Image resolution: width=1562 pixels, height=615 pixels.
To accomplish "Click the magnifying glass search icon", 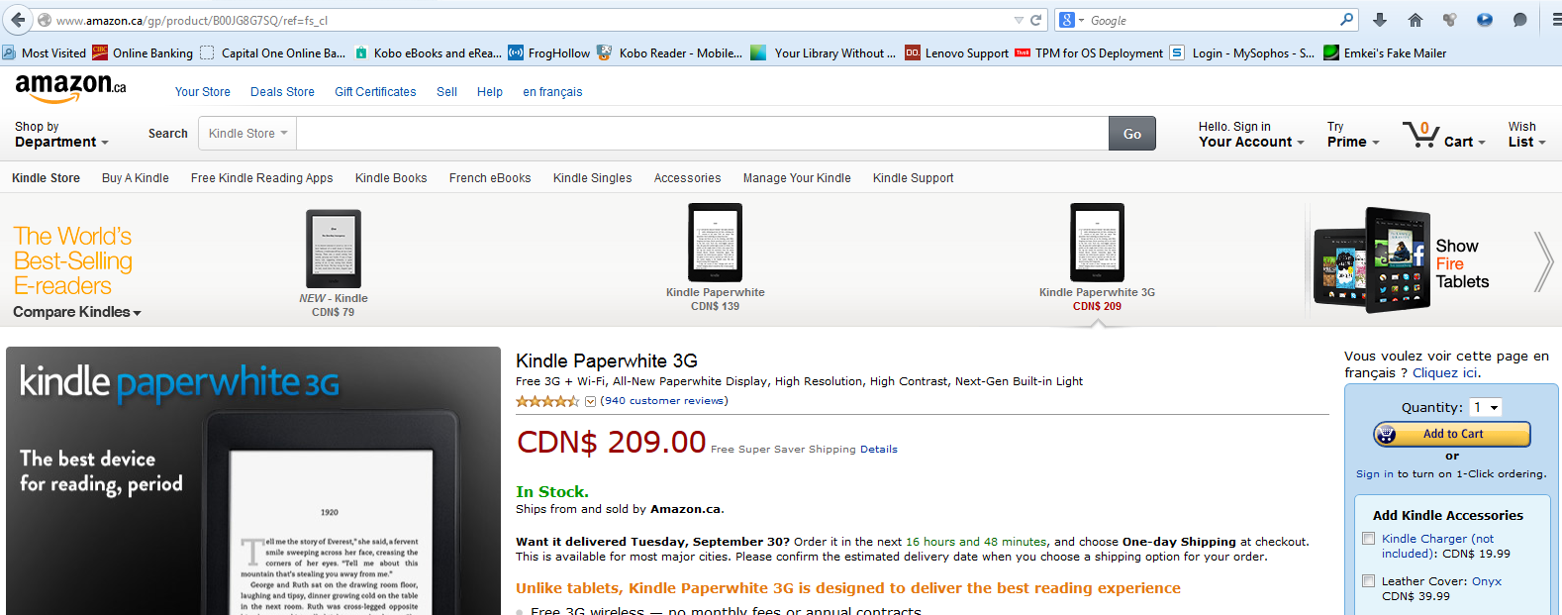I will [x=1346, y=19].
